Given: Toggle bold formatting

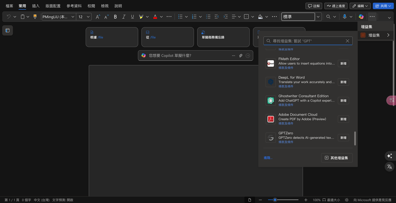Looking at the screenshot, I should [x=115, y=17].
